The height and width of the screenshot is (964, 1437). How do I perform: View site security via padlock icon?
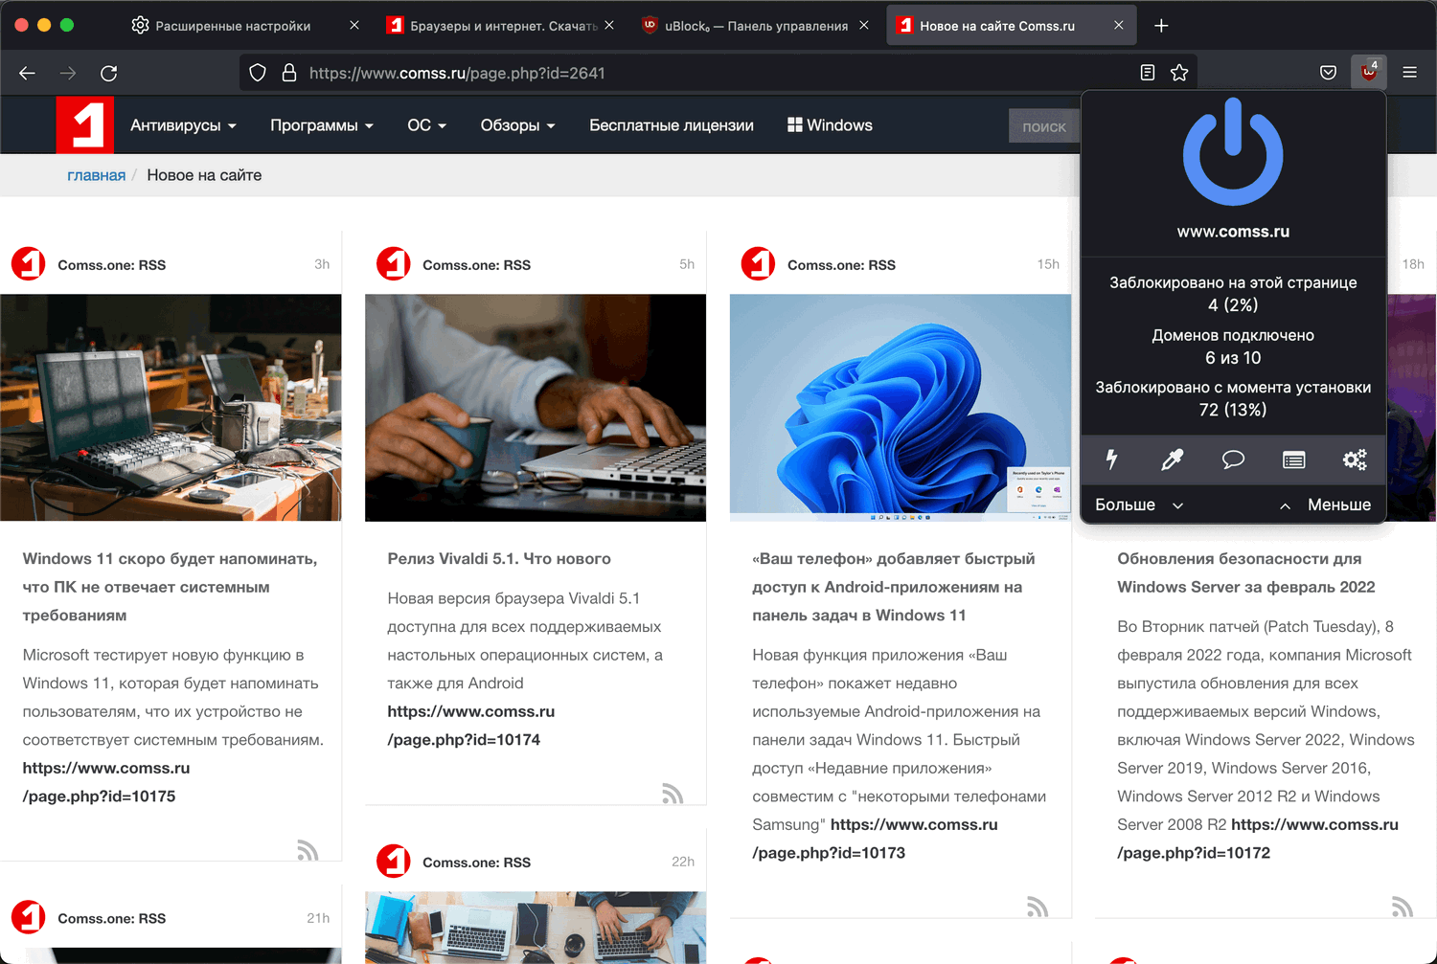[289, 73]
